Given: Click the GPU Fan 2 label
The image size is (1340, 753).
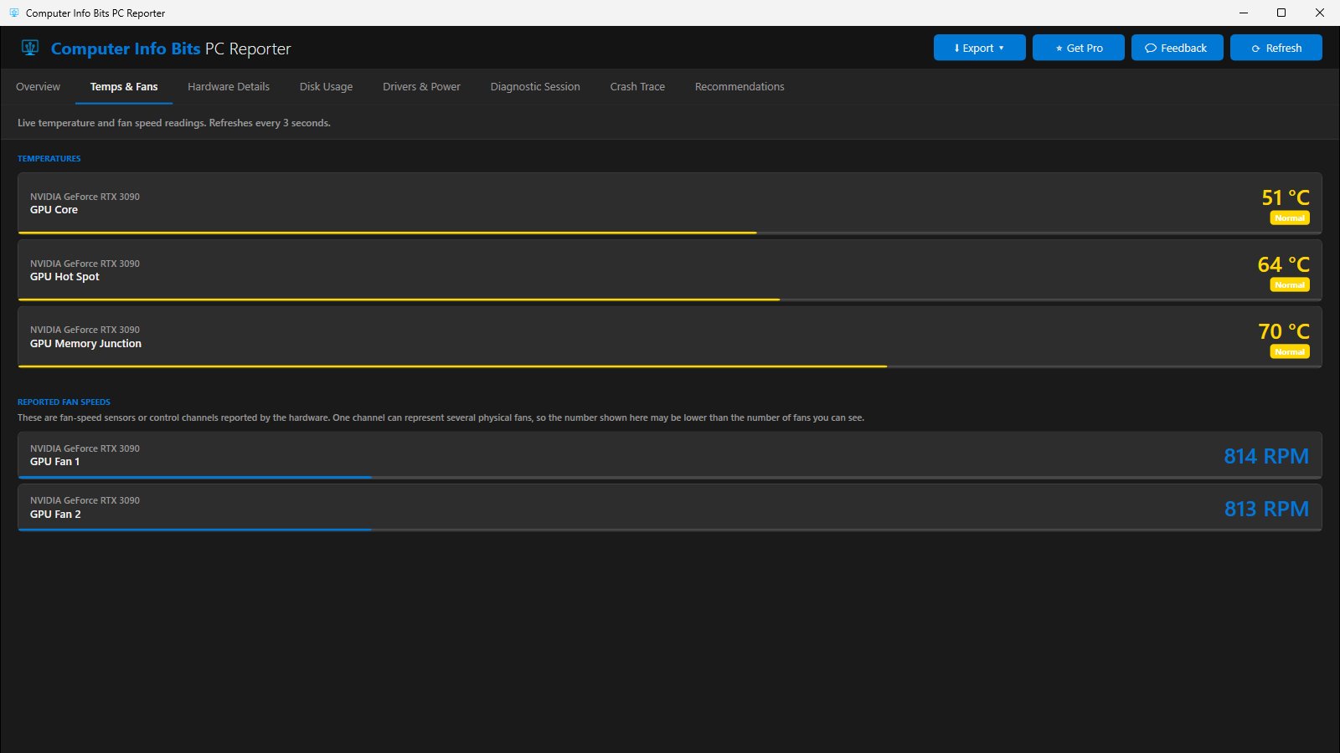Looking at the screenshot, I should click(x=55, y=515).
